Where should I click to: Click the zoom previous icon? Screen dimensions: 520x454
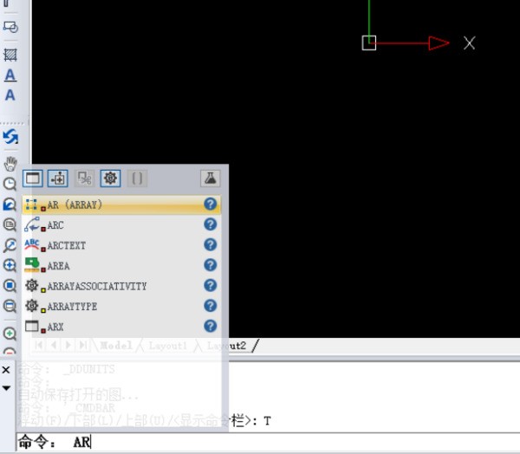pos(10,204)
